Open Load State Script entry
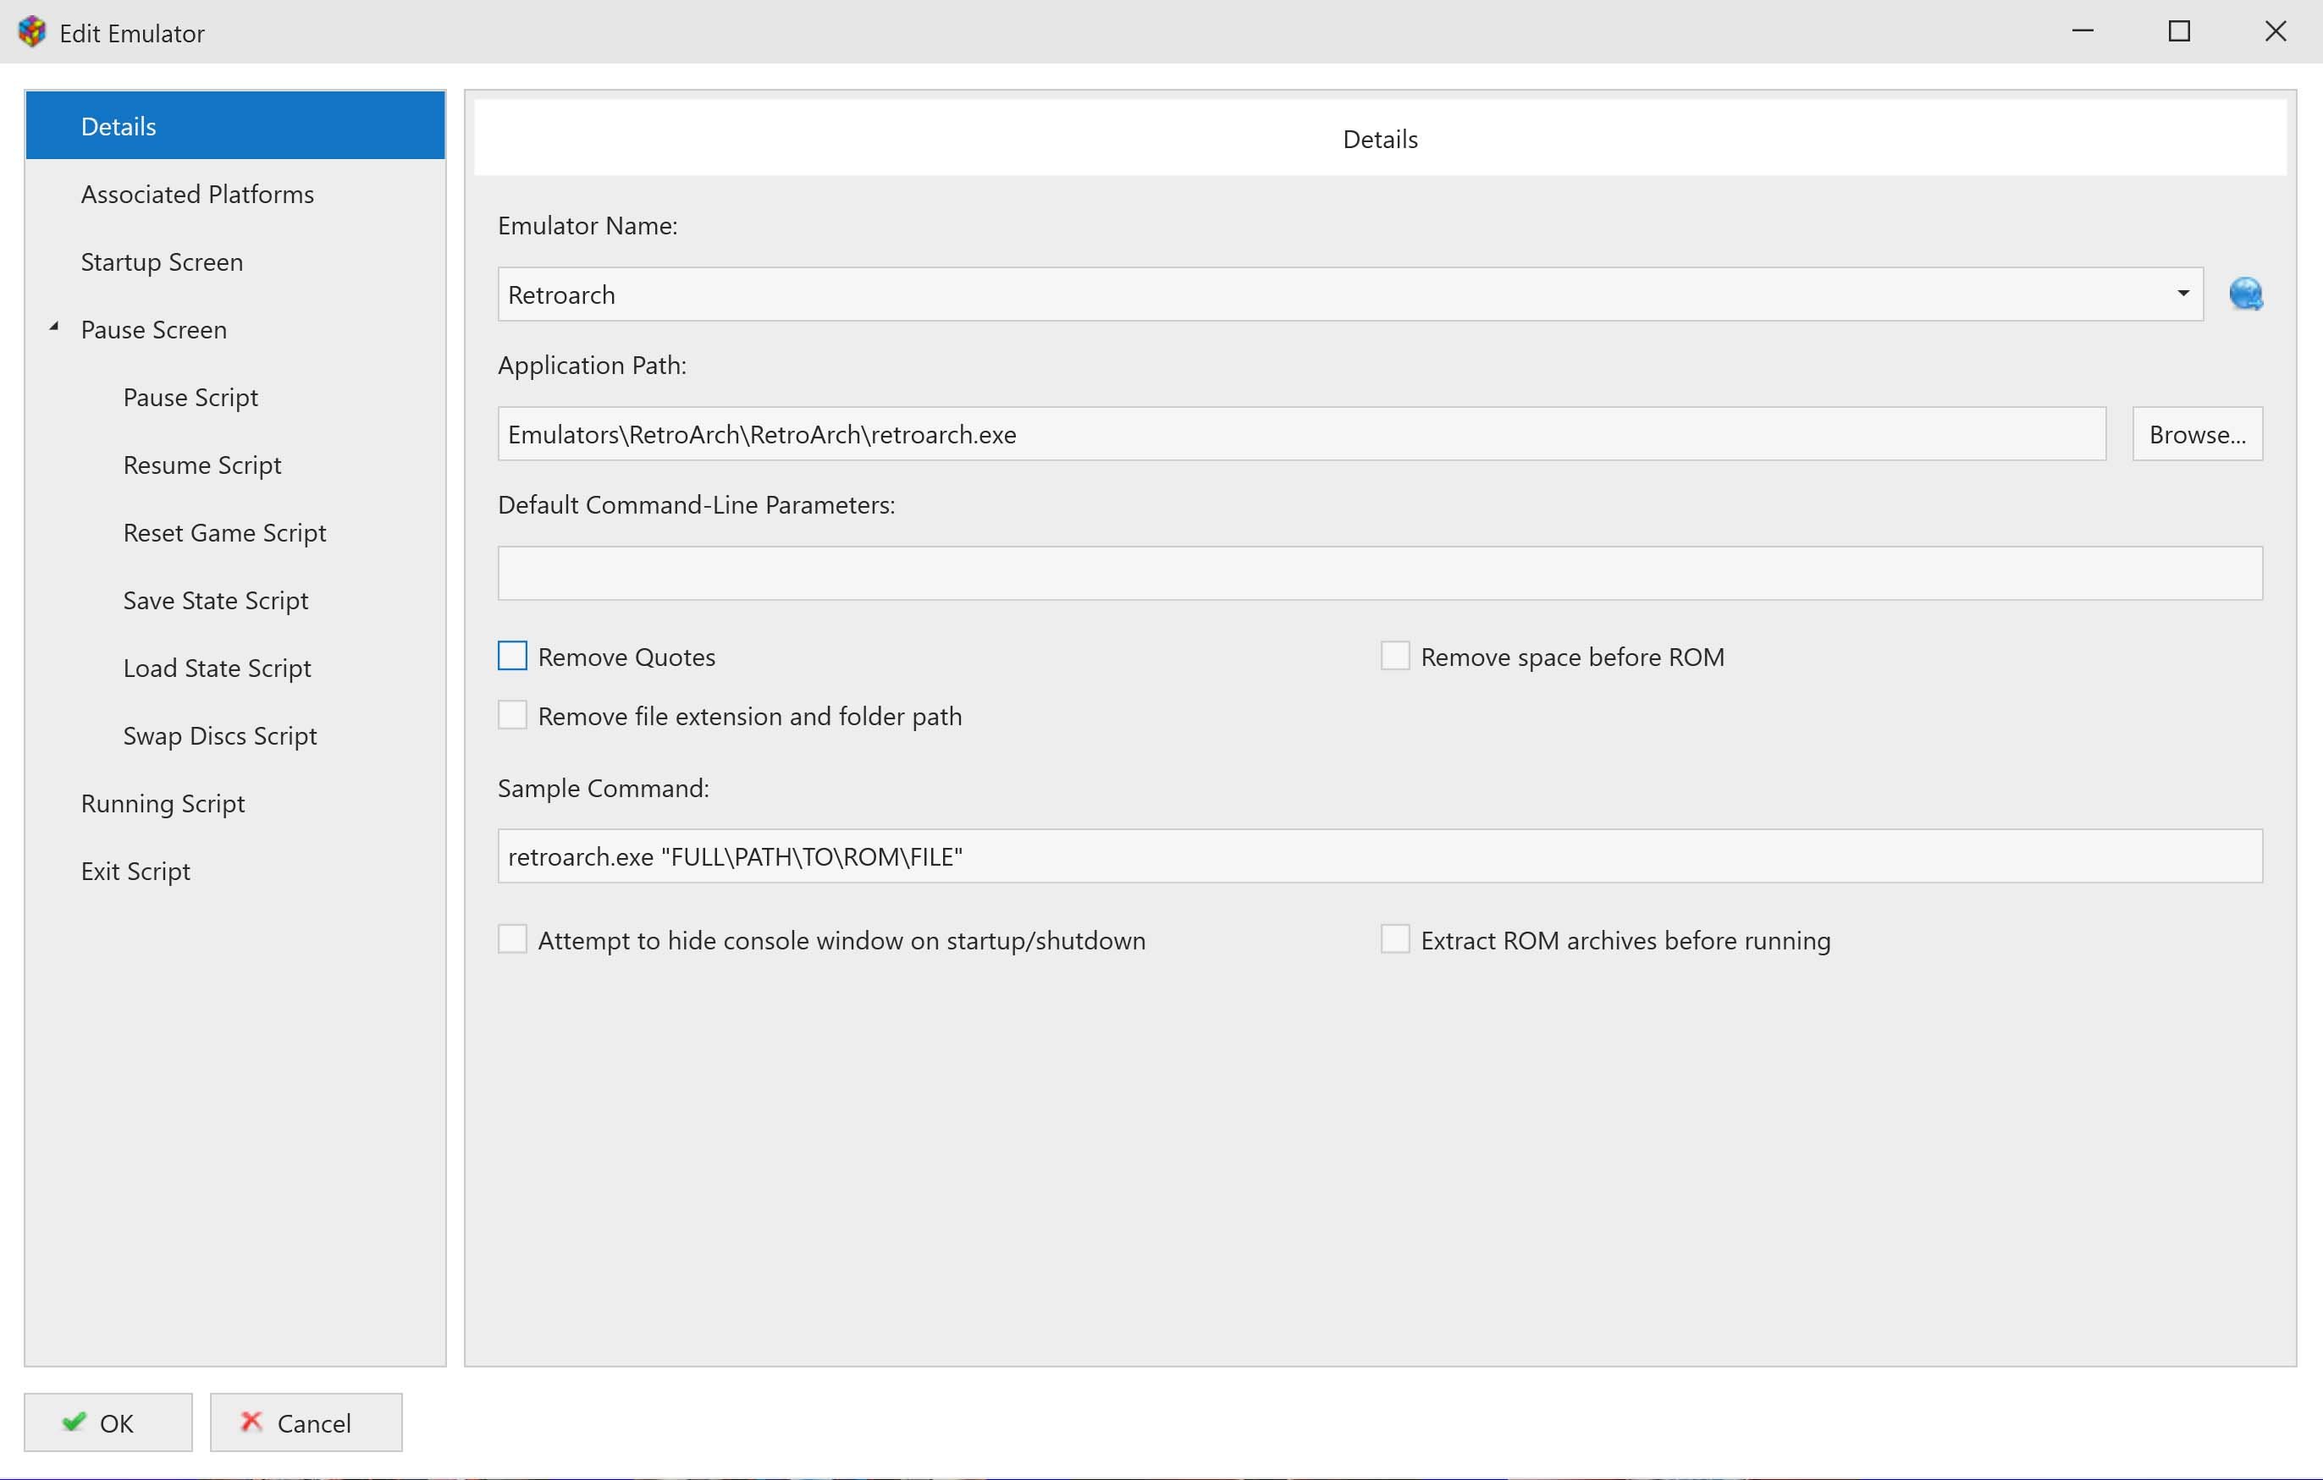Screen dimensions: 2323x1480 click(x=235, y=667)
